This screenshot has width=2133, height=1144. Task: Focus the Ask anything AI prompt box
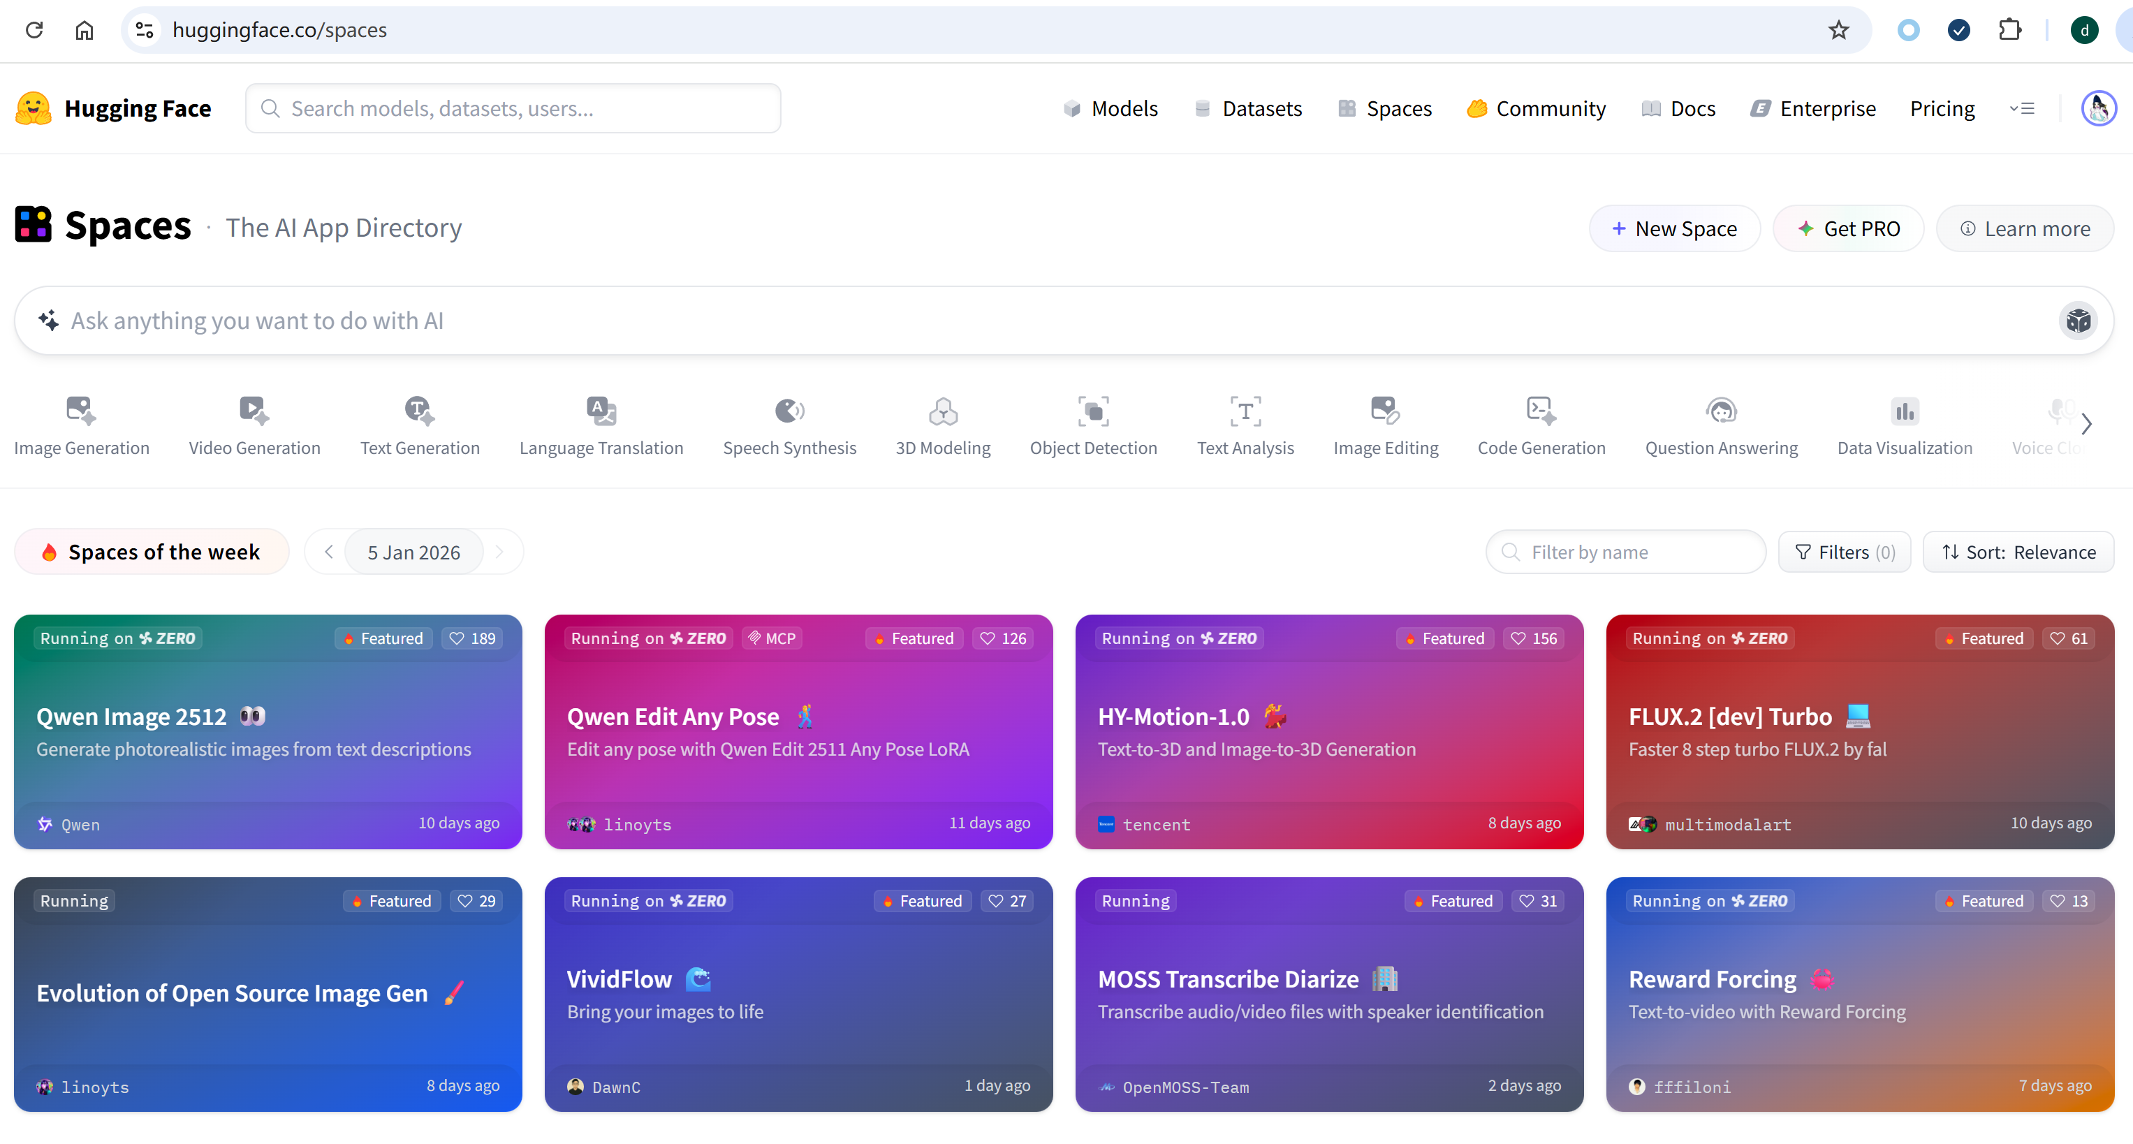tap(1064, 321)
